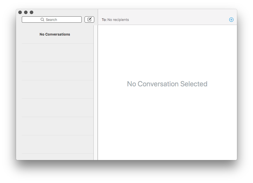Close the Messages window
The width and height of the screenshot is (253, 183).
(20, 12)
